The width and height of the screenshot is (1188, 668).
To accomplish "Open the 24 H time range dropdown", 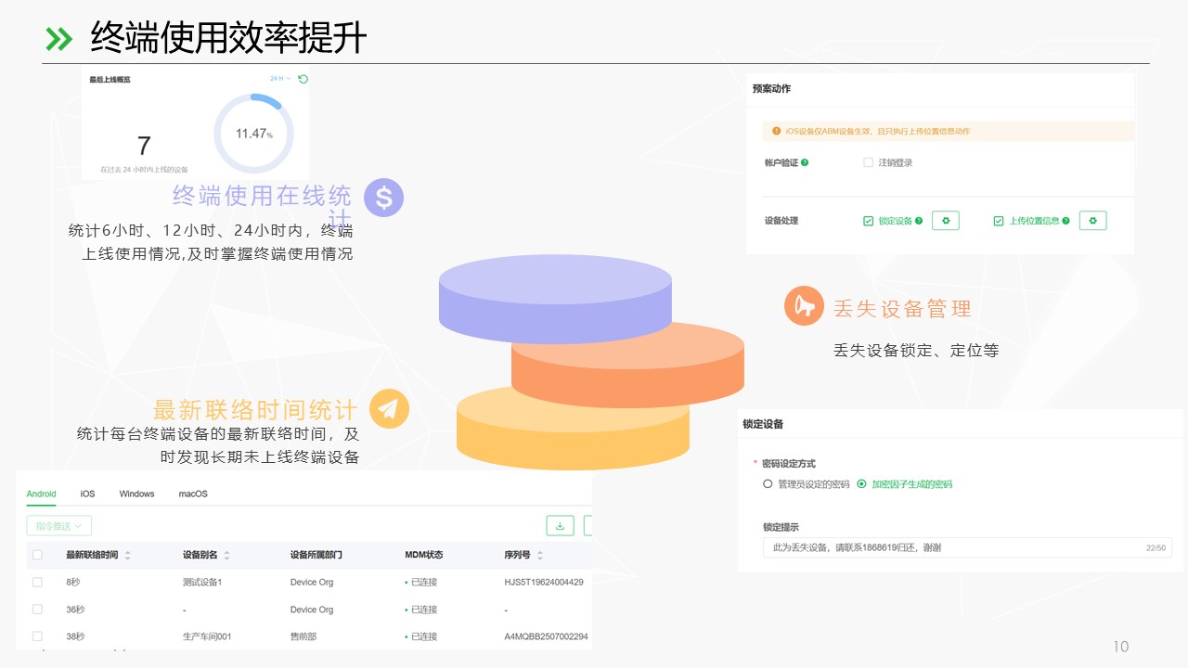I will tap(280, 79).
